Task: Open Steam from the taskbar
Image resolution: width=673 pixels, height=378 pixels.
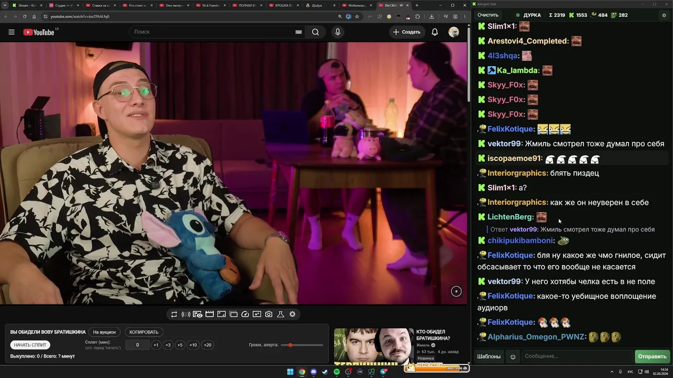Action: (x=325, y=372)
